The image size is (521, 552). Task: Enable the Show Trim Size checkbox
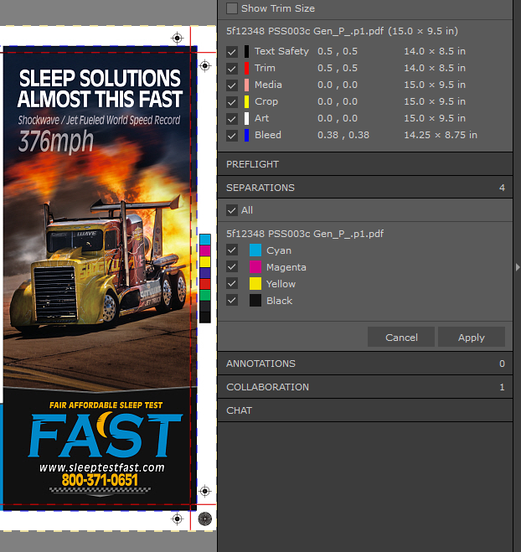tap(232, 8)
